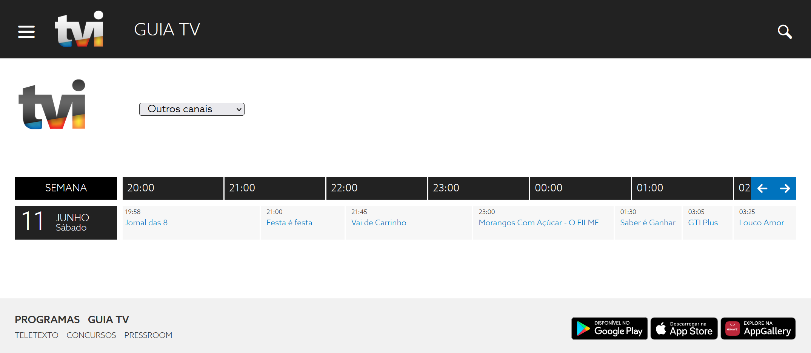The height and width of the screenshot is (353, 811).
Task: Click the Huawei AppGallery badge
Action: 758,329
